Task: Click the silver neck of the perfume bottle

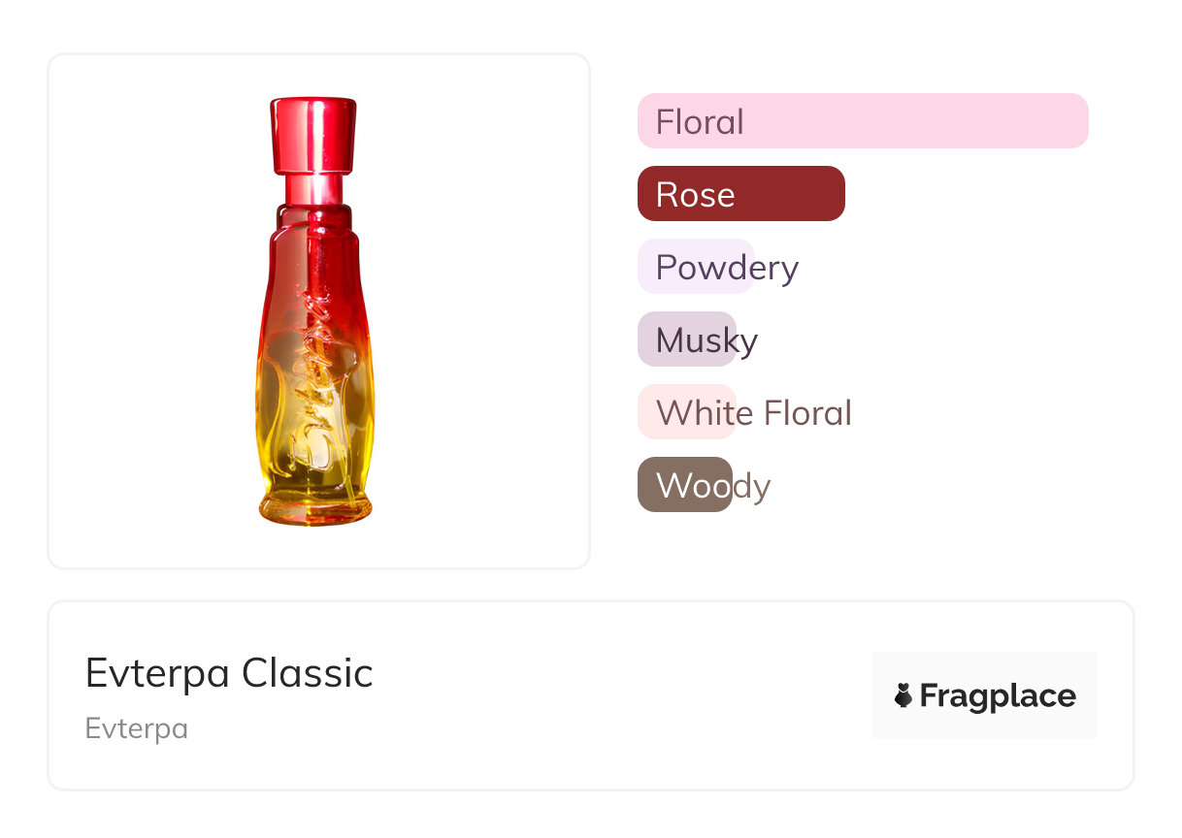Action: click(x=312, y=187)
